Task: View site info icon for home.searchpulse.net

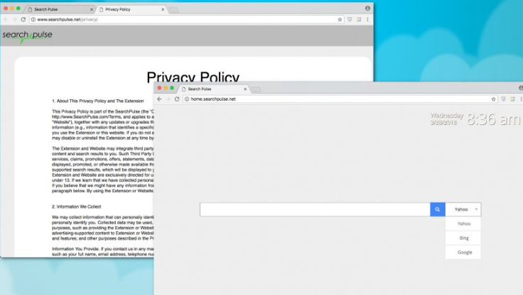Action: 187,99
